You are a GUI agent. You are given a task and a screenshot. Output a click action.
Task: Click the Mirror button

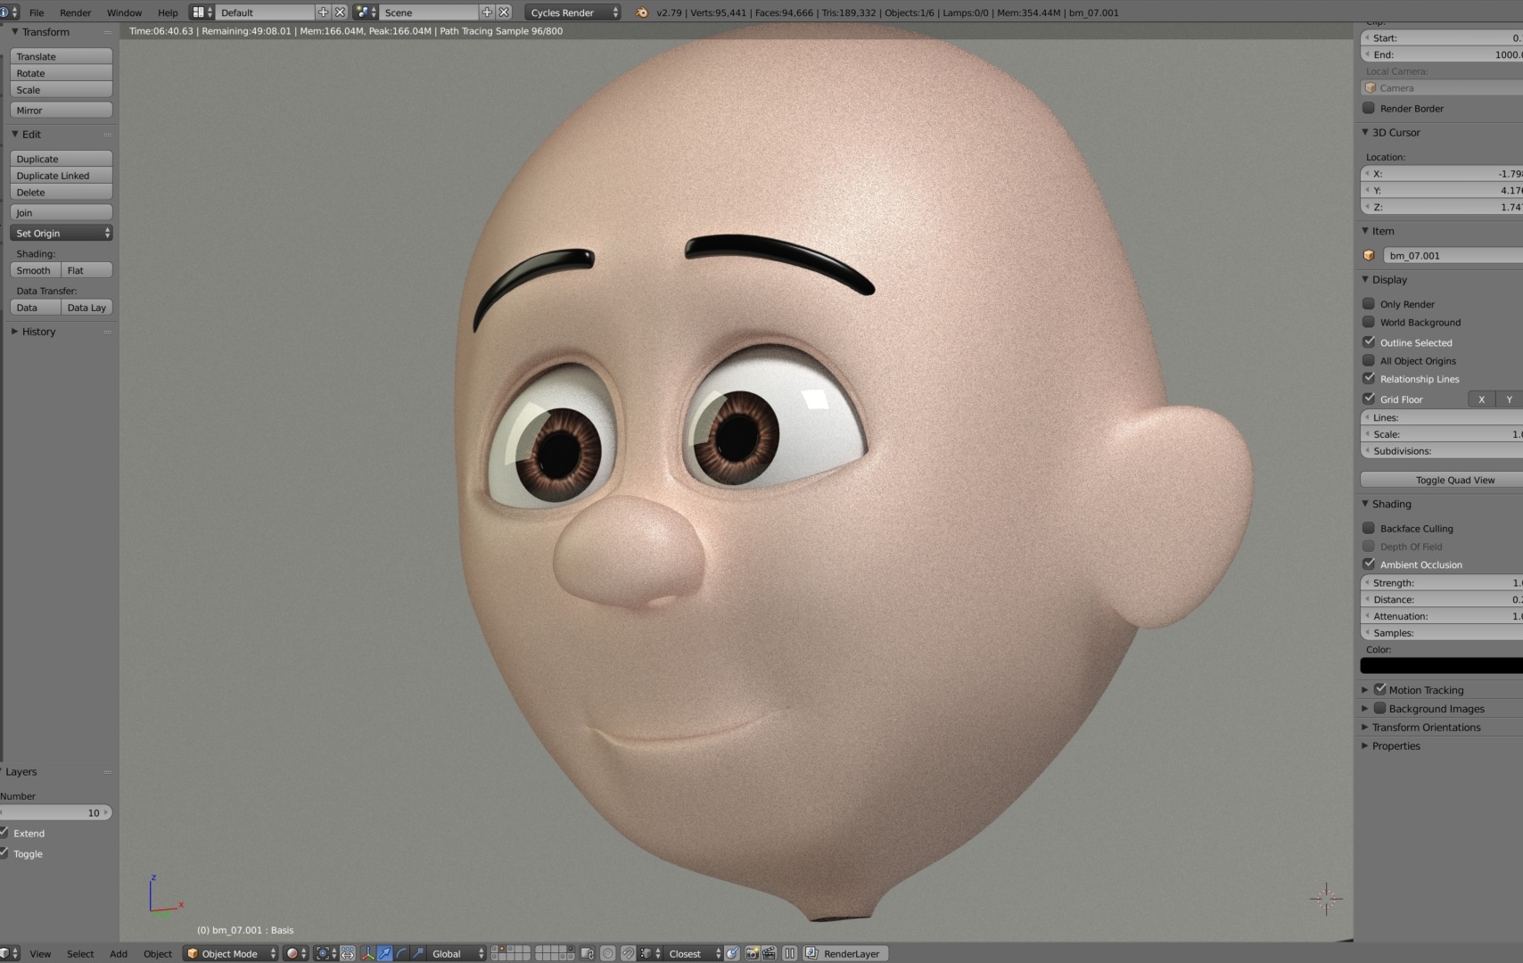click(x=61, y=110)
